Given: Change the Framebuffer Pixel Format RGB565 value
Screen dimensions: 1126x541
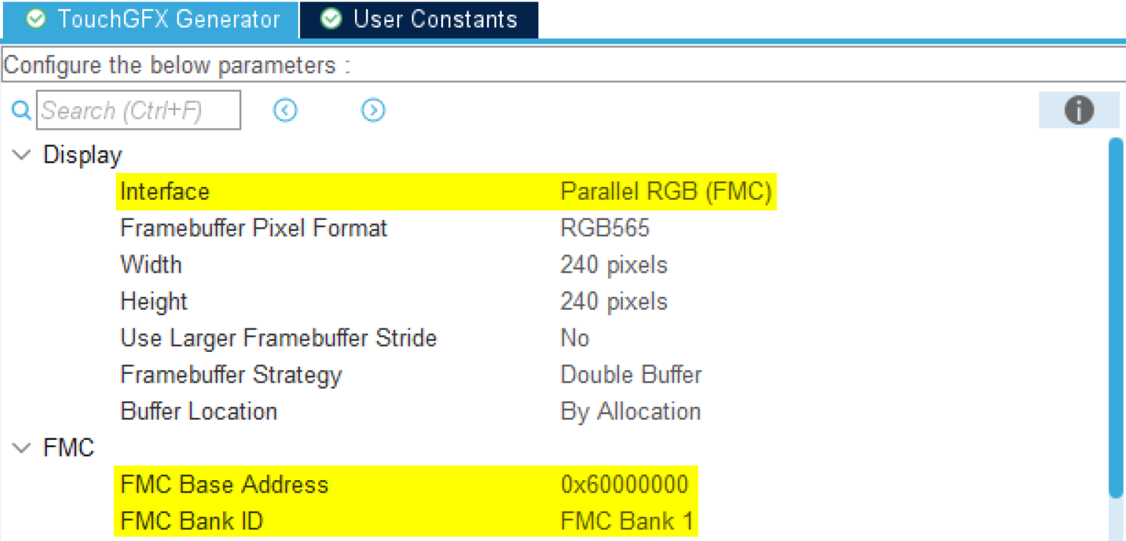Looking at the screenshot, I should [x=604, y=228].
